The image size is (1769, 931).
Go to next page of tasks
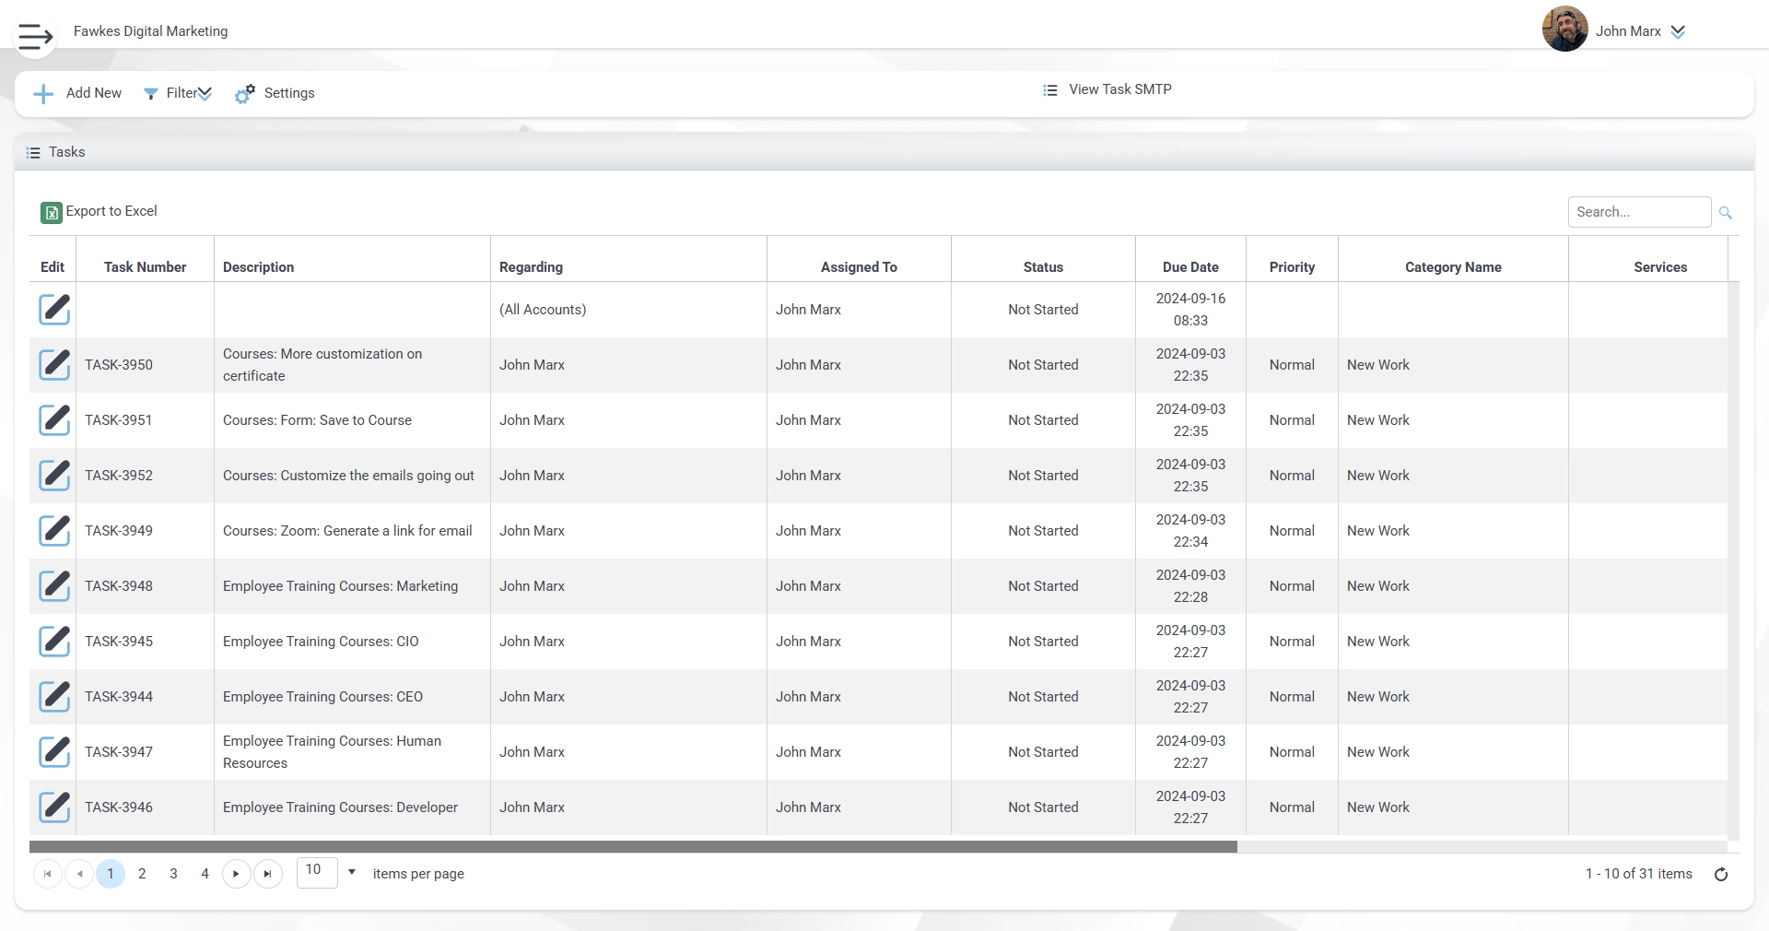[236, 874]
